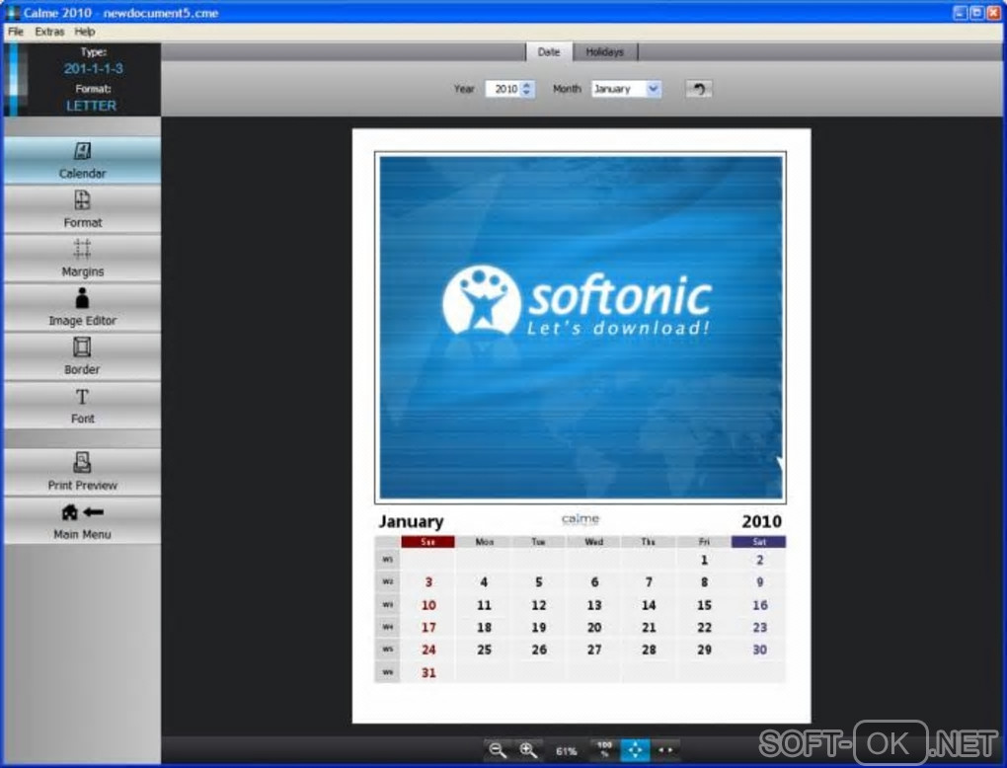Click into the Year field showing 2010
Screen dimensions: 1007x768
tap(503, 89)
